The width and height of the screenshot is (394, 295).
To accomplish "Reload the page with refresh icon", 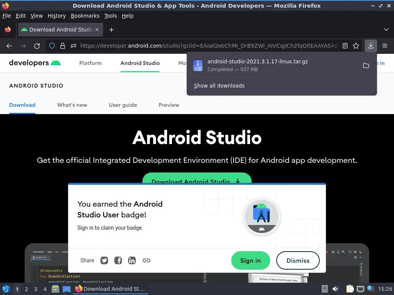I will tap(37, 46).
